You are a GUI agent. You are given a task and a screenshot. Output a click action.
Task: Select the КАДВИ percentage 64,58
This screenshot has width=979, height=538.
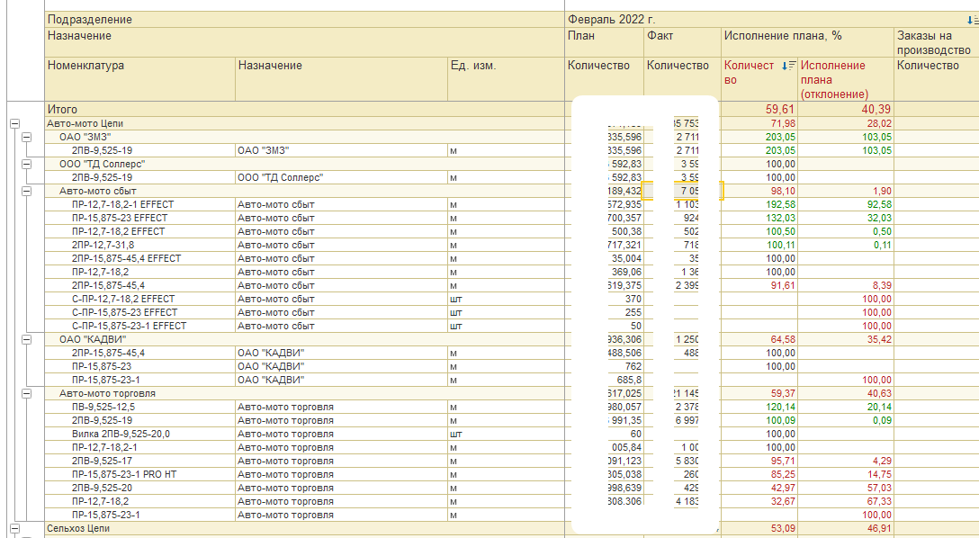coord(783,339)
